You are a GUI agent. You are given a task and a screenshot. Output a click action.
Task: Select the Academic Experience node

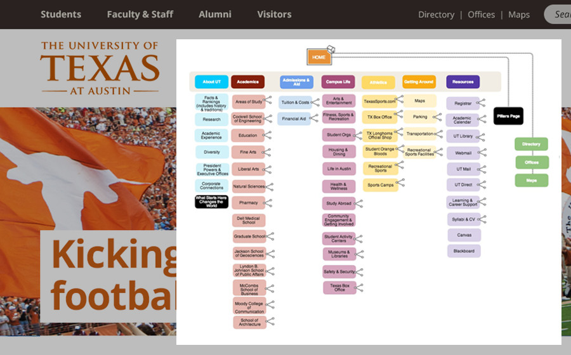(211, 135)
